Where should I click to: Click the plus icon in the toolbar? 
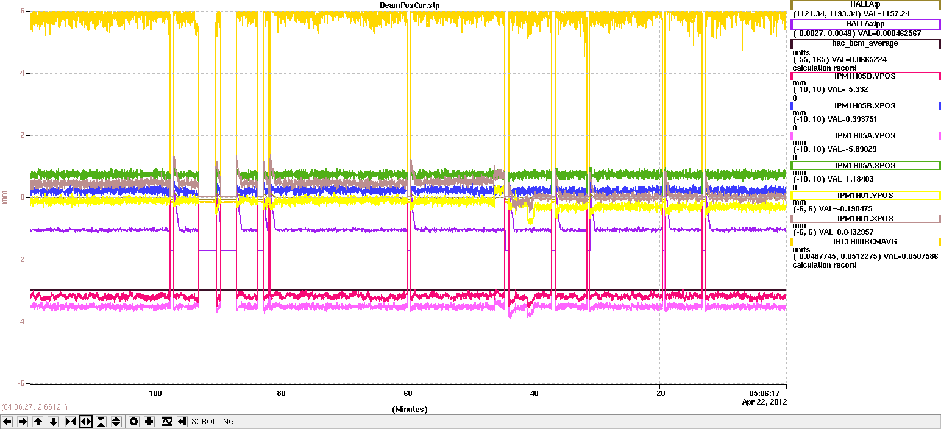click(149, 422)
